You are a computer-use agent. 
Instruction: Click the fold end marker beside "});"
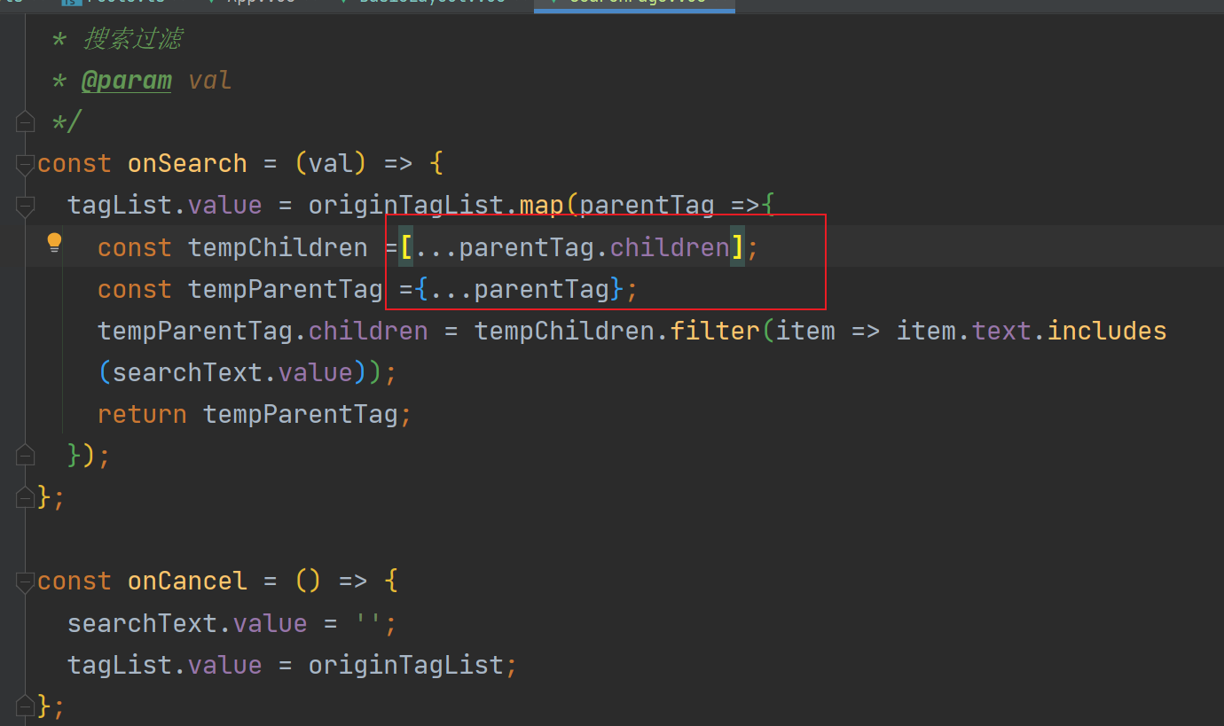tap(25, 456)
